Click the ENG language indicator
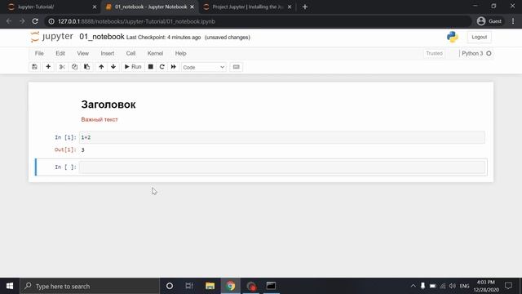The height and width of the screenshot is (294, 522). click(464, 286)
